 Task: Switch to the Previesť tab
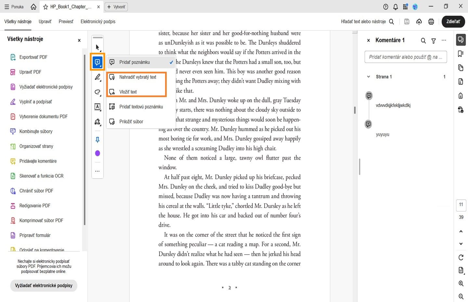pos(66,21)
